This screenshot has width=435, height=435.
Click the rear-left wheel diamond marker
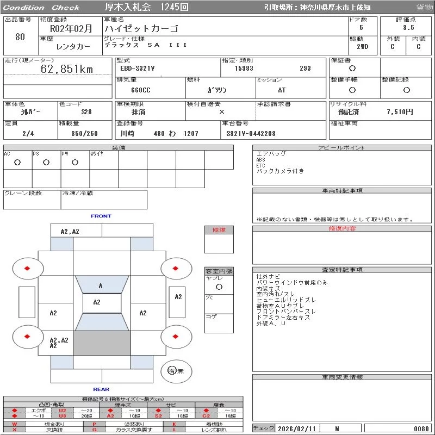pos(27,337)
